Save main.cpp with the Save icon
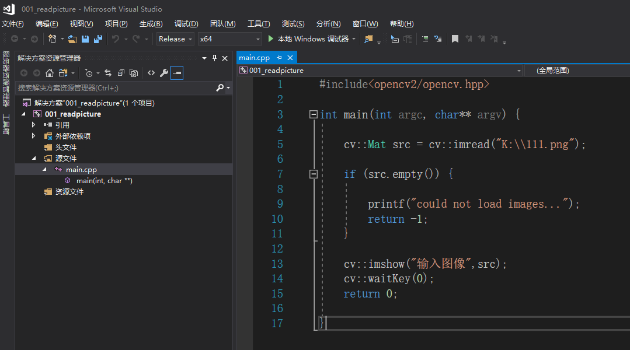 [85, 39]
